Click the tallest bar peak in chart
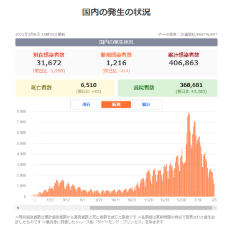Image resolution: width=227 pixels, height=227 pixels. click(x=188, y=114)
